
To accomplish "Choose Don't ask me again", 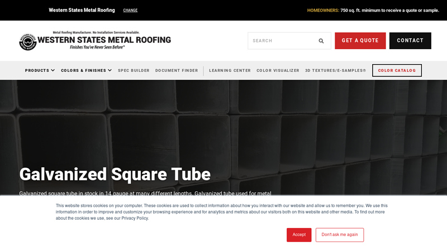I will (340, 235).
